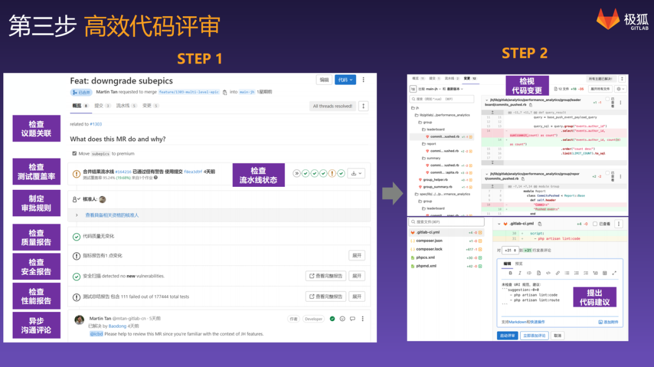654x367 pixels.
Task: Open the 代码 dropdown button
Action: 345,80
